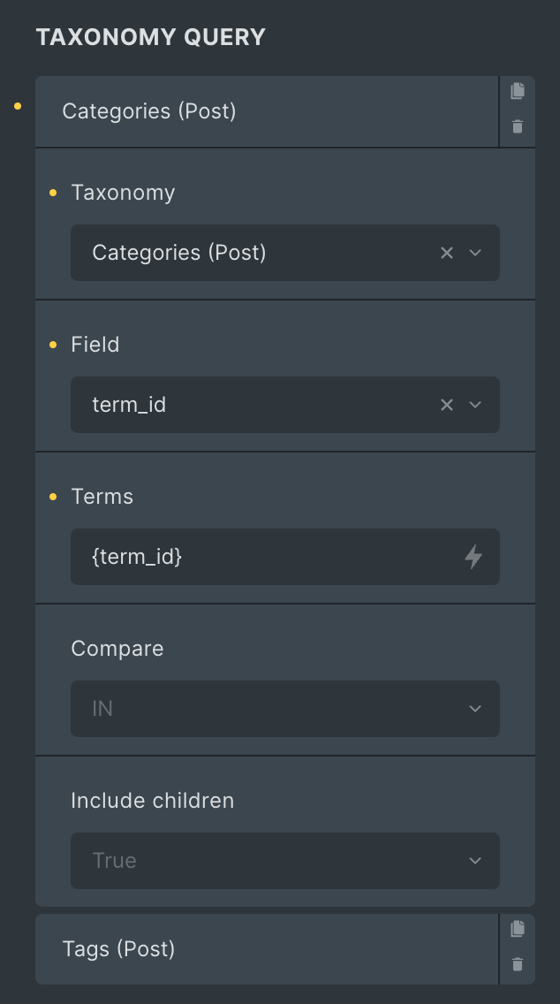This screenshot has width=560, height=1004.
Task: Open the Compare IN dropdown
Action: 284,709
